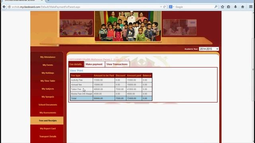Focus the URL address bar
255x143 pixels.
(84, 7)
